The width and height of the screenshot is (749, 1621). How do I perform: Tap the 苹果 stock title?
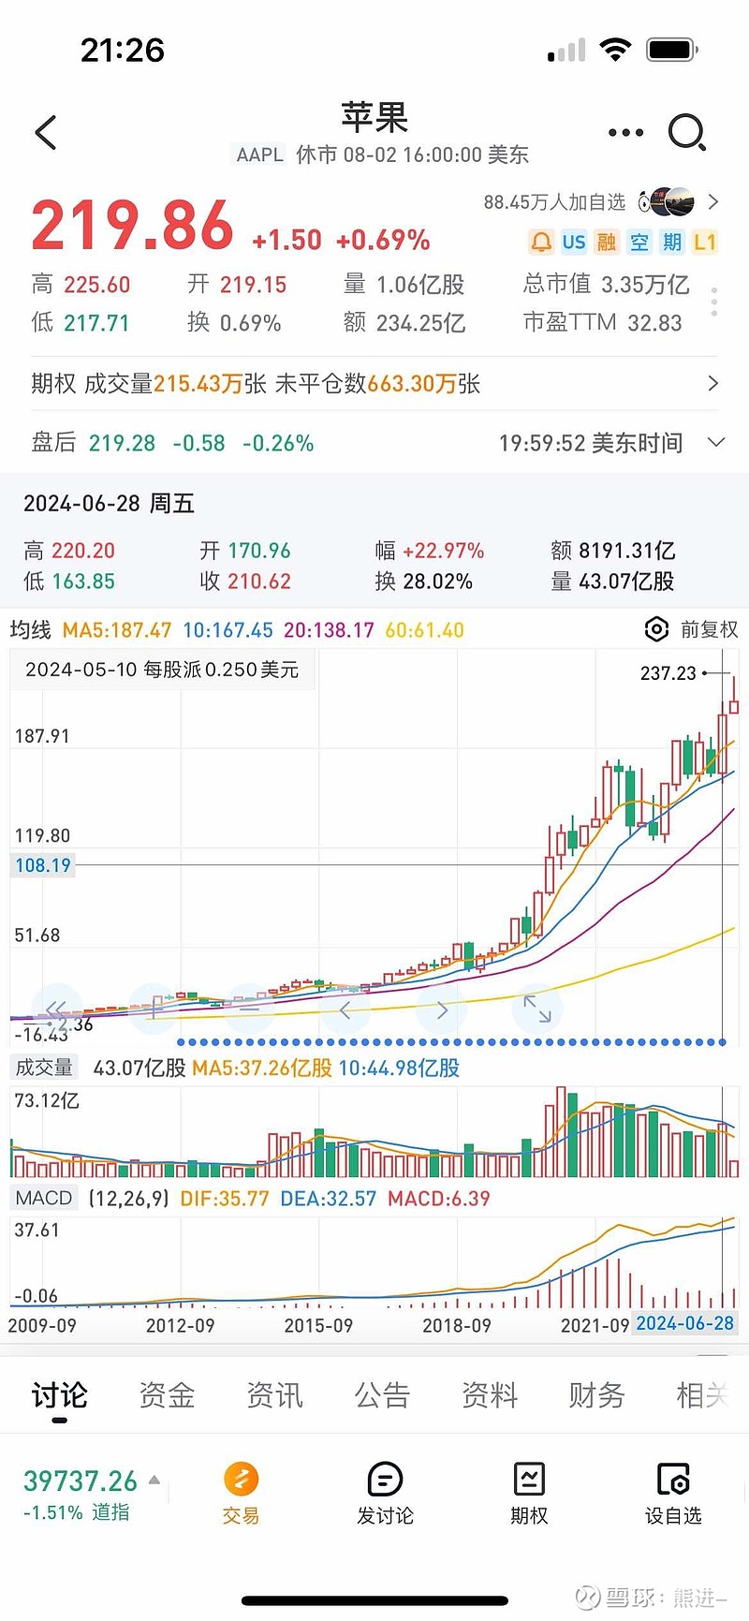pos(374,118)
